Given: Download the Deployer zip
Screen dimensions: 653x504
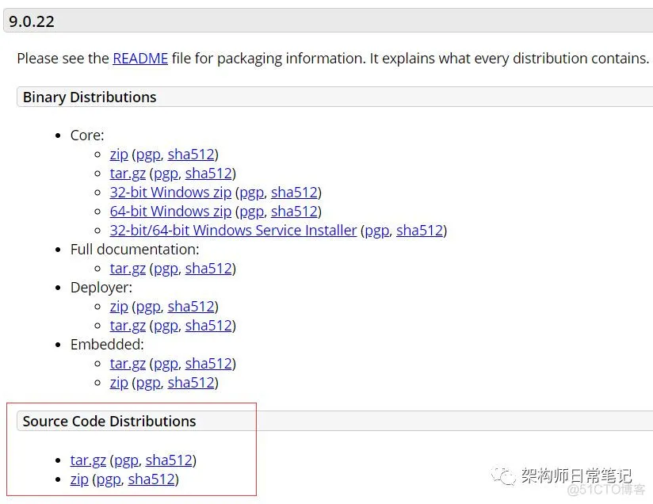Looking at the screenshot, I should [119, 307].
